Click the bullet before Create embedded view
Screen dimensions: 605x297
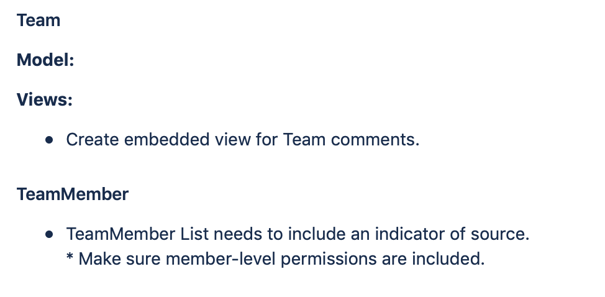49,140
